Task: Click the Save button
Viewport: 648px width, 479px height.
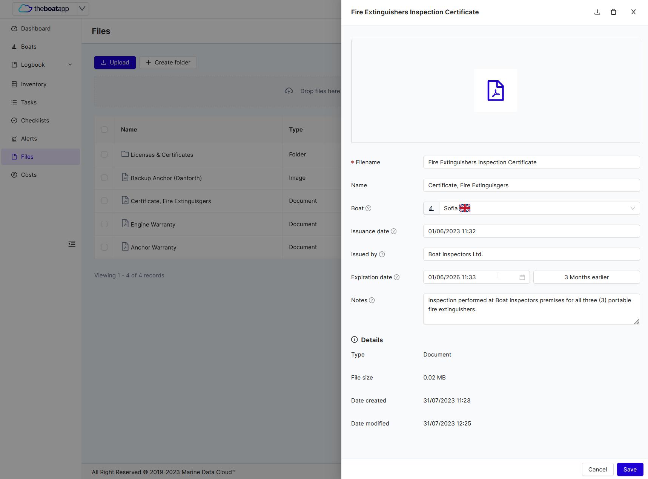Action: (630, 469)
